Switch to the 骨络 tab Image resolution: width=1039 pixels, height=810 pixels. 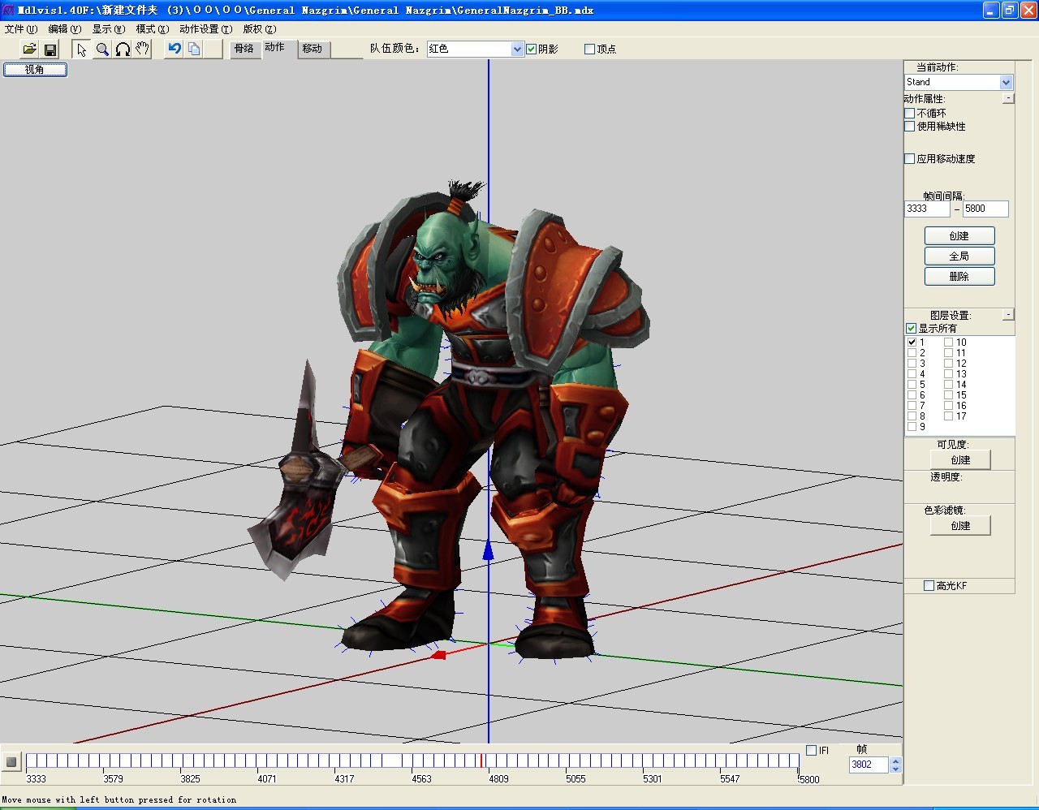point(244,49)
